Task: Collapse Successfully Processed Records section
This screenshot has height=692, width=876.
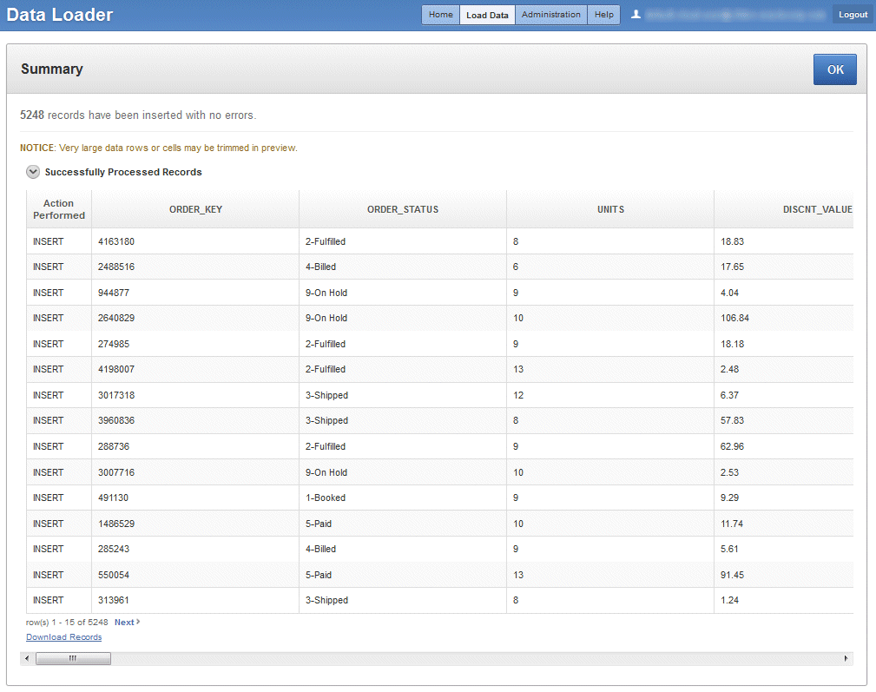Action: pyautogui.click(x=33, y=172)
